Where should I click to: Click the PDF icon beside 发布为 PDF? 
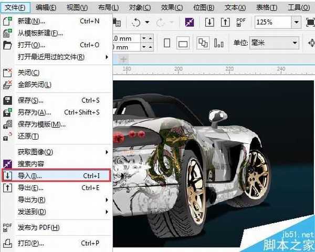click(x=7, y=227)
